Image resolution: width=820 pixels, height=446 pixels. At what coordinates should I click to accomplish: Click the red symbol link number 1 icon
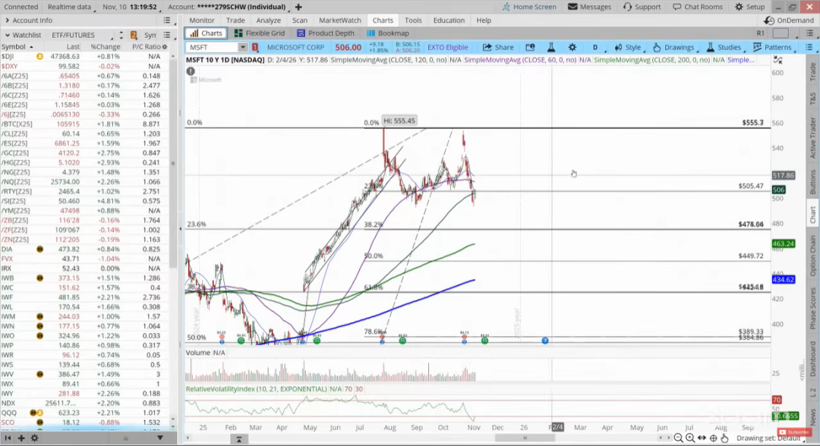(x=255, y=47)
